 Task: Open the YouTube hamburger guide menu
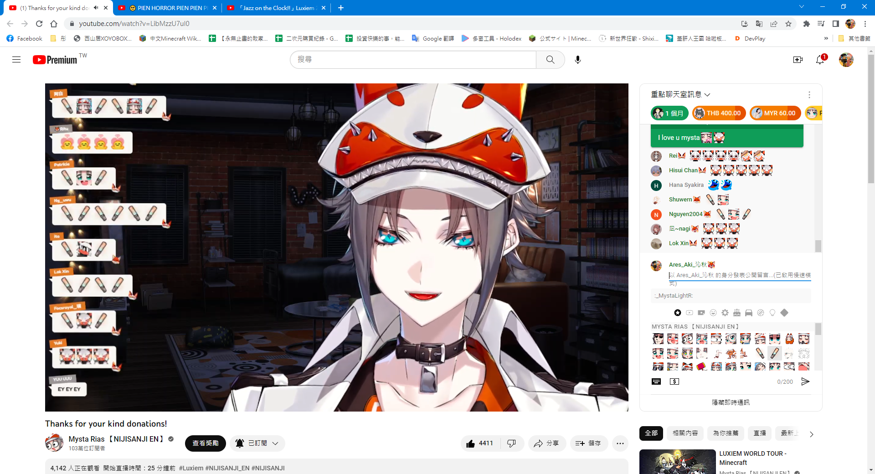coord(16,60)
